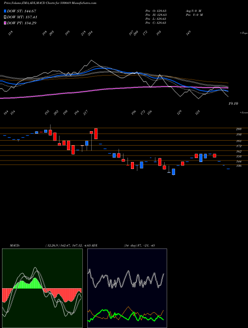Click the magenta DOW PT legend swatch
This screenshot has width=248, height=328.
pos(5,23)
